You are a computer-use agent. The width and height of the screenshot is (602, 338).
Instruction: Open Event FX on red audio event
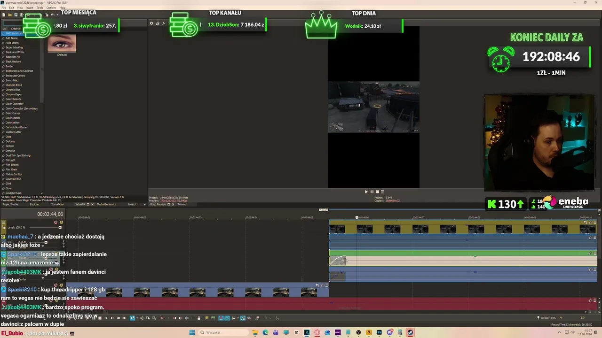(590, 300)
